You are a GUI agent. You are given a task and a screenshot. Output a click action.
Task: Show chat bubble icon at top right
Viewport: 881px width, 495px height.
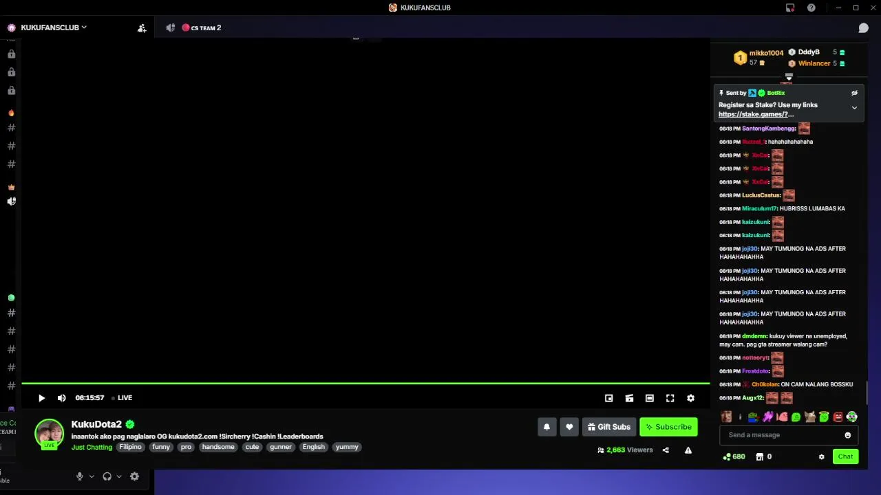[x=863, y=28]
